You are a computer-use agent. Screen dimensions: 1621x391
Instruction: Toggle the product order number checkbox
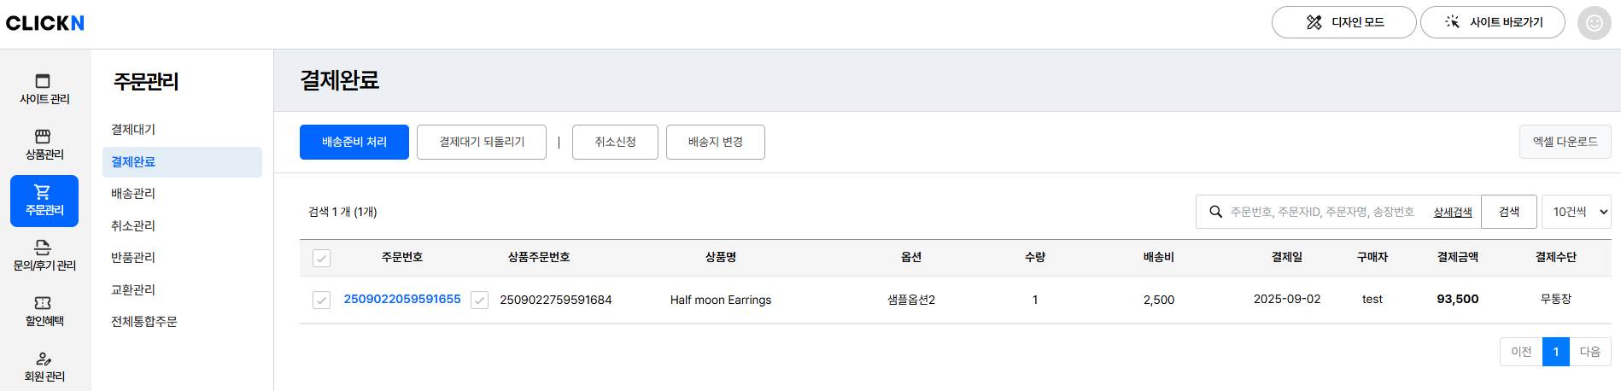click(x=480, y=300)
